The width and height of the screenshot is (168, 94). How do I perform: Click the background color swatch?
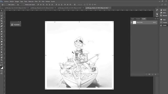[2, 68]
